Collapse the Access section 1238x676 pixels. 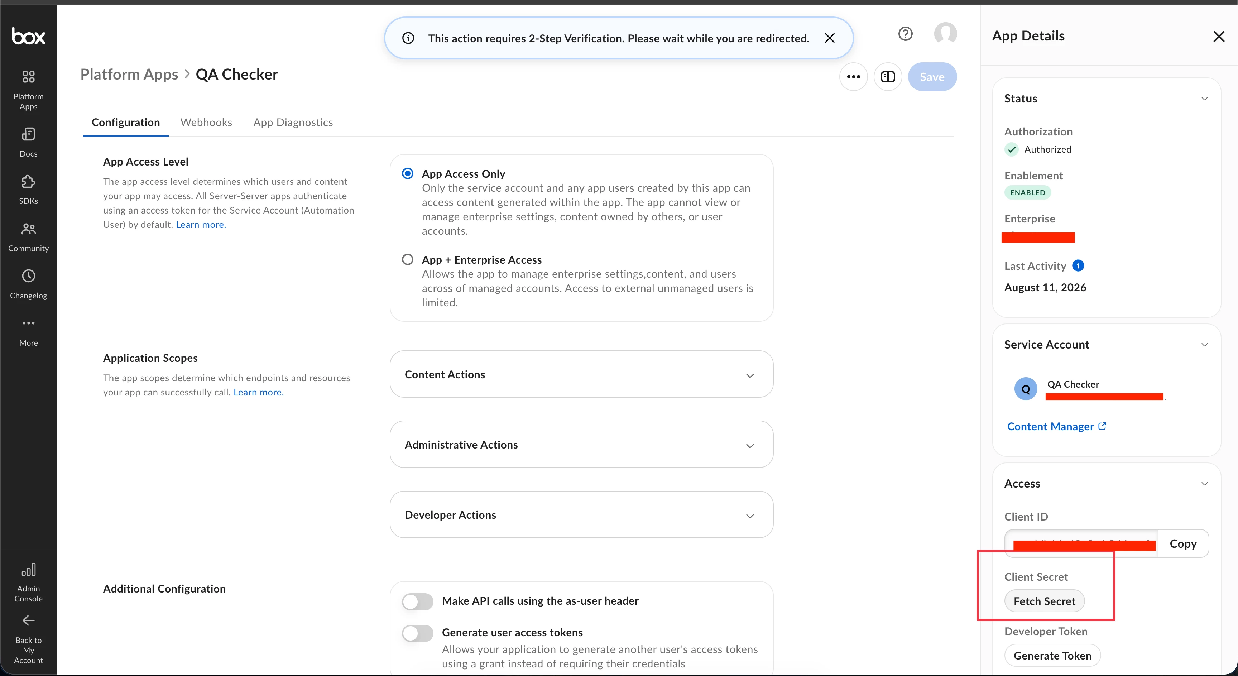1204,483
